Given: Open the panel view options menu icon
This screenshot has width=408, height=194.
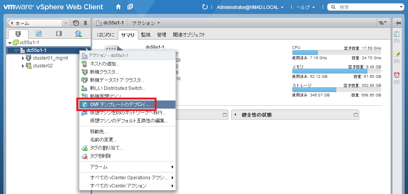Looking at the screenshot, I should pos(383,23).
